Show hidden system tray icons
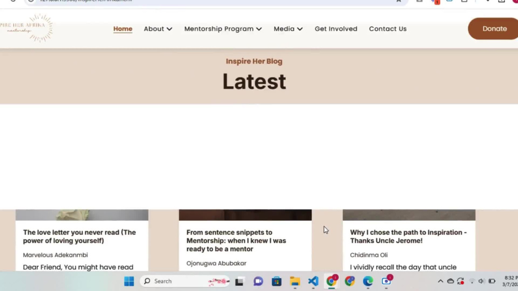Screen dimensions: 518x291 tap(440, 281)
